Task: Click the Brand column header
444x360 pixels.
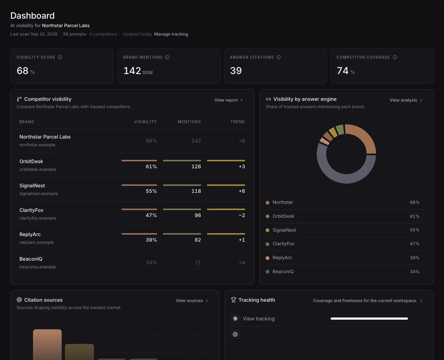Action: tap(27, 122)
